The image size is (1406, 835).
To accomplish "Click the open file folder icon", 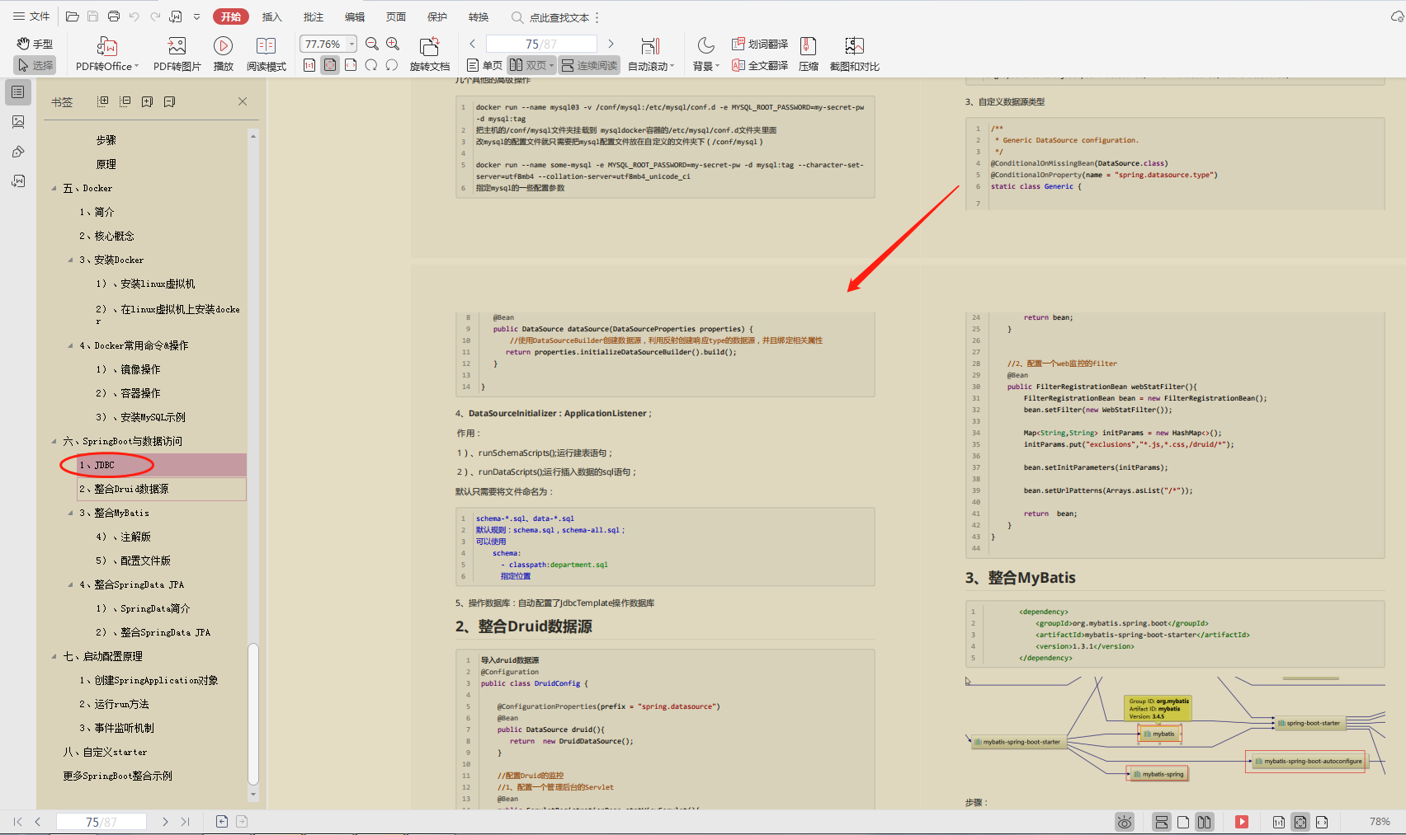I will tap(73, 16).
